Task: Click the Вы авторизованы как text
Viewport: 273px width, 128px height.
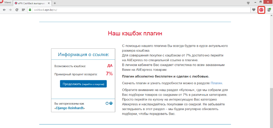Action: pos(69,104)
